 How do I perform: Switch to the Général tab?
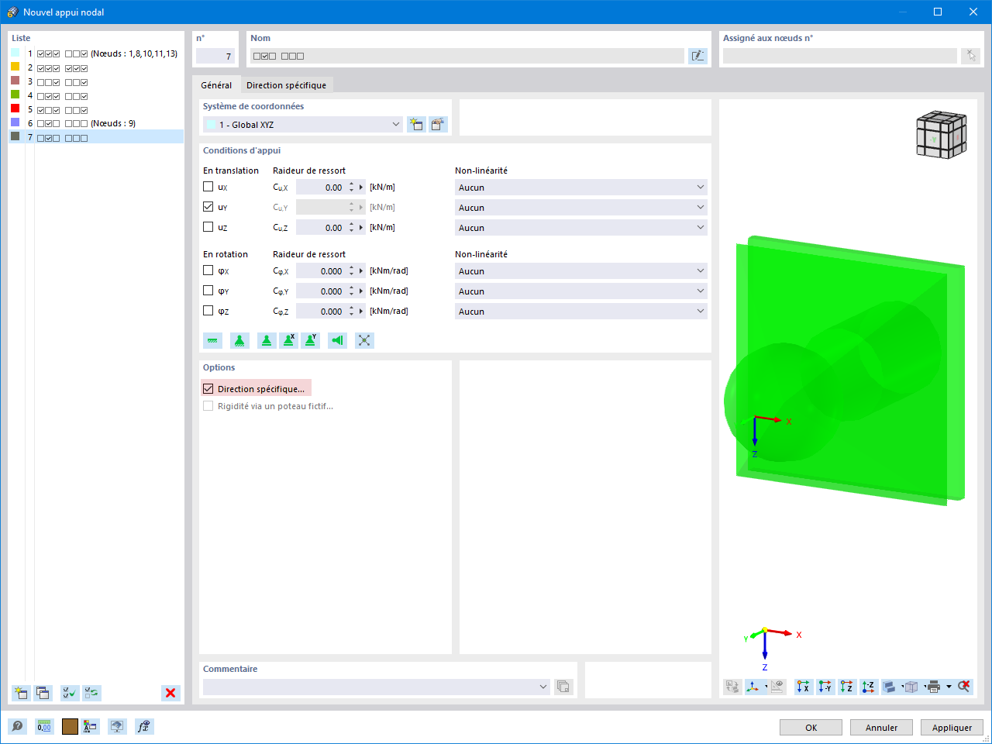point(216,85)
